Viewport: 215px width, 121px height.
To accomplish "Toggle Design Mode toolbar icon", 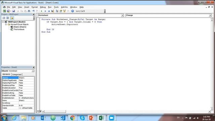I will pyautogui.click(x=52, y=11).
